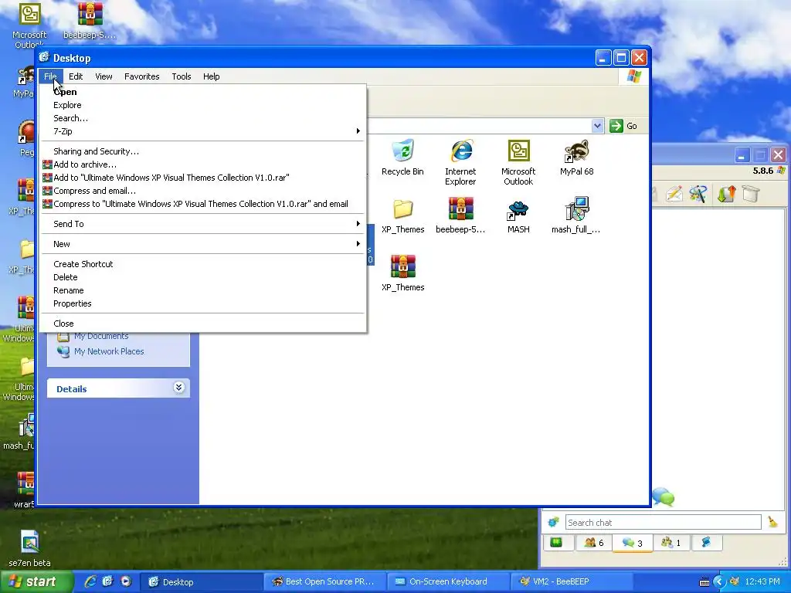
Task: Click Show Desktop icon in Quick Launch
Action: point(107,581)
